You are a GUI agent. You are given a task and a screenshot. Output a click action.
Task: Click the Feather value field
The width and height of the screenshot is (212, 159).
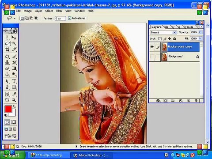[60, 19]
